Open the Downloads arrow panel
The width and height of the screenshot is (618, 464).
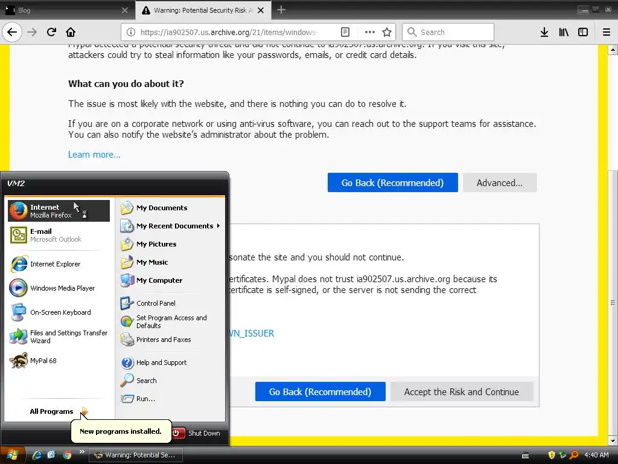(544, 32)
